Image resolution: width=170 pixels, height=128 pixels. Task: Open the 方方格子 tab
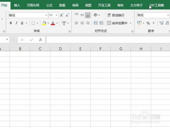pos(136,5)
